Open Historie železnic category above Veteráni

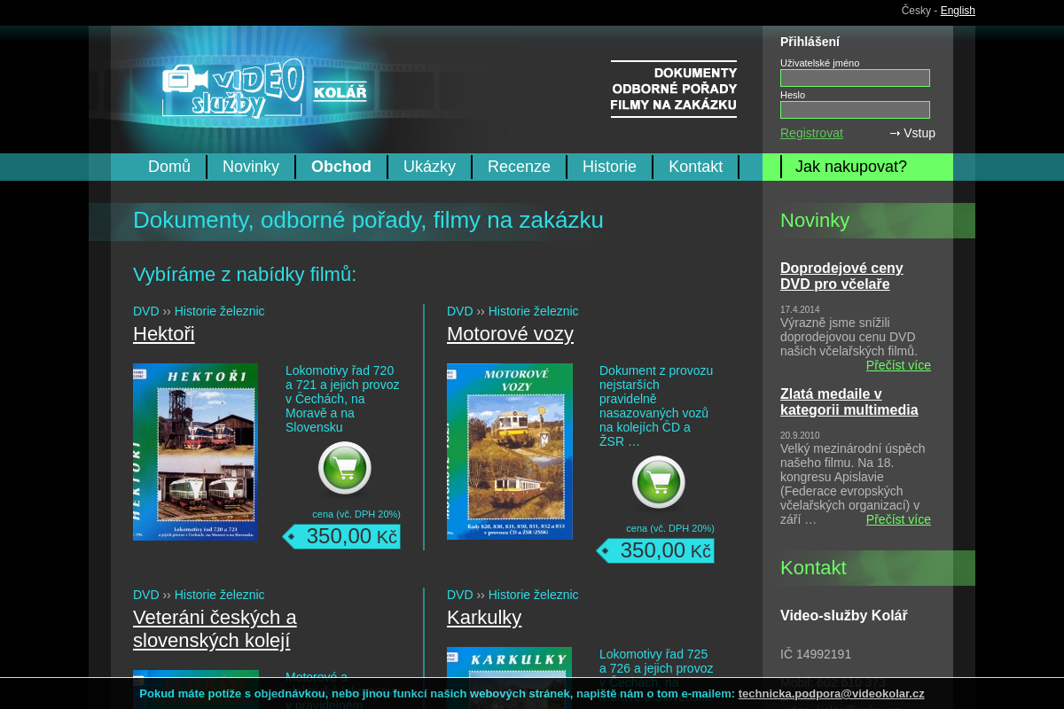219,595
